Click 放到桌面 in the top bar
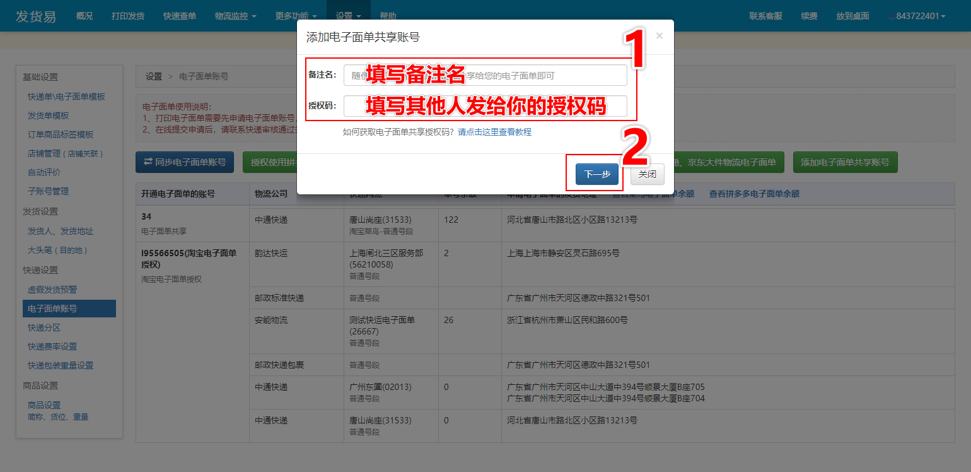971x472 pixels. 853,16
